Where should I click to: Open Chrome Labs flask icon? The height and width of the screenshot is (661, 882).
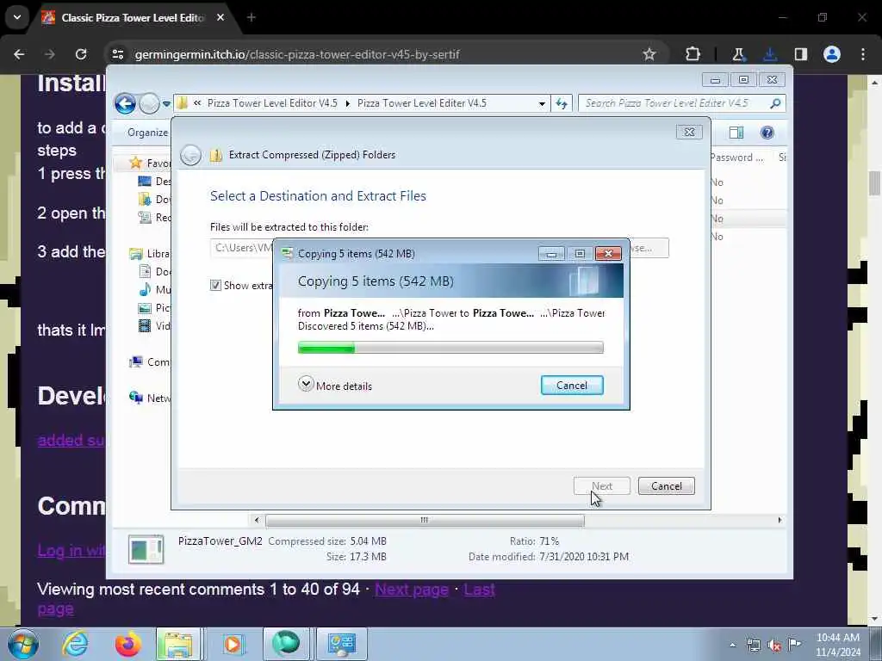[738, 54]
